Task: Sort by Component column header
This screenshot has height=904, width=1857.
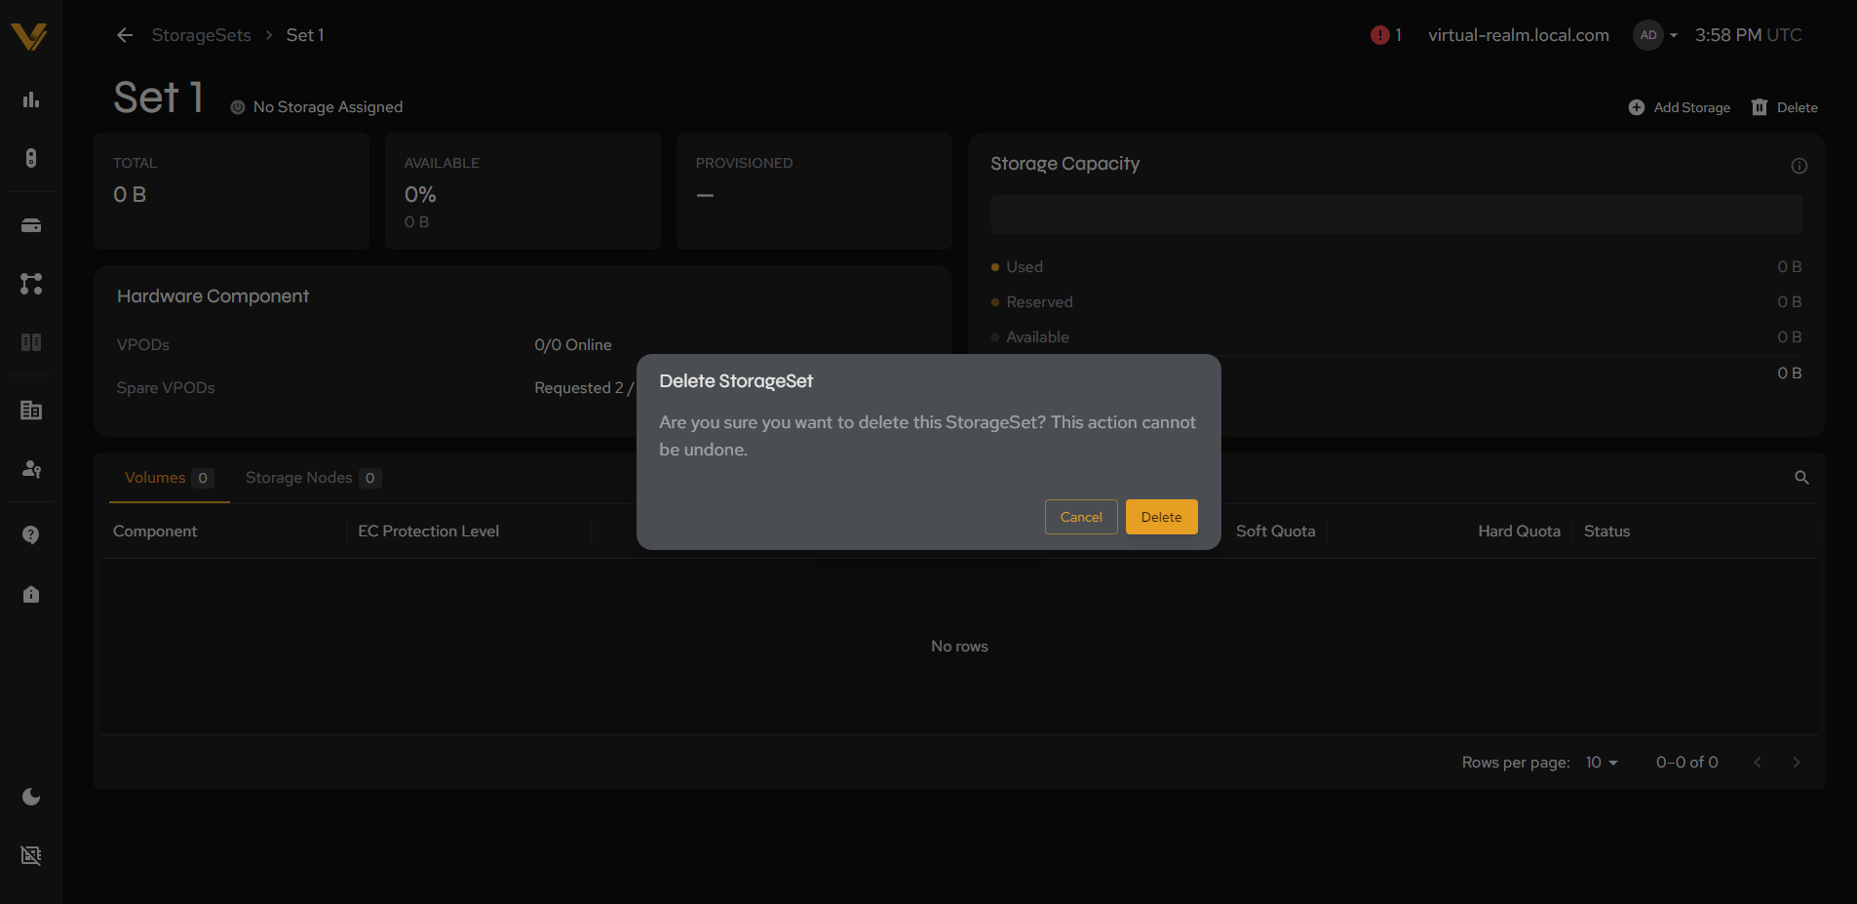Action: (155, 531)
